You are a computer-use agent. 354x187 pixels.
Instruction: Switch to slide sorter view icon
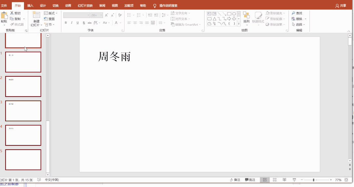[x=275, y=180]
